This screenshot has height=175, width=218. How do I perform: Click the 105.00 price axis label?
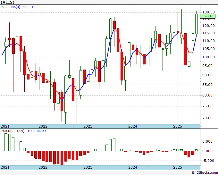click(208, 49)
